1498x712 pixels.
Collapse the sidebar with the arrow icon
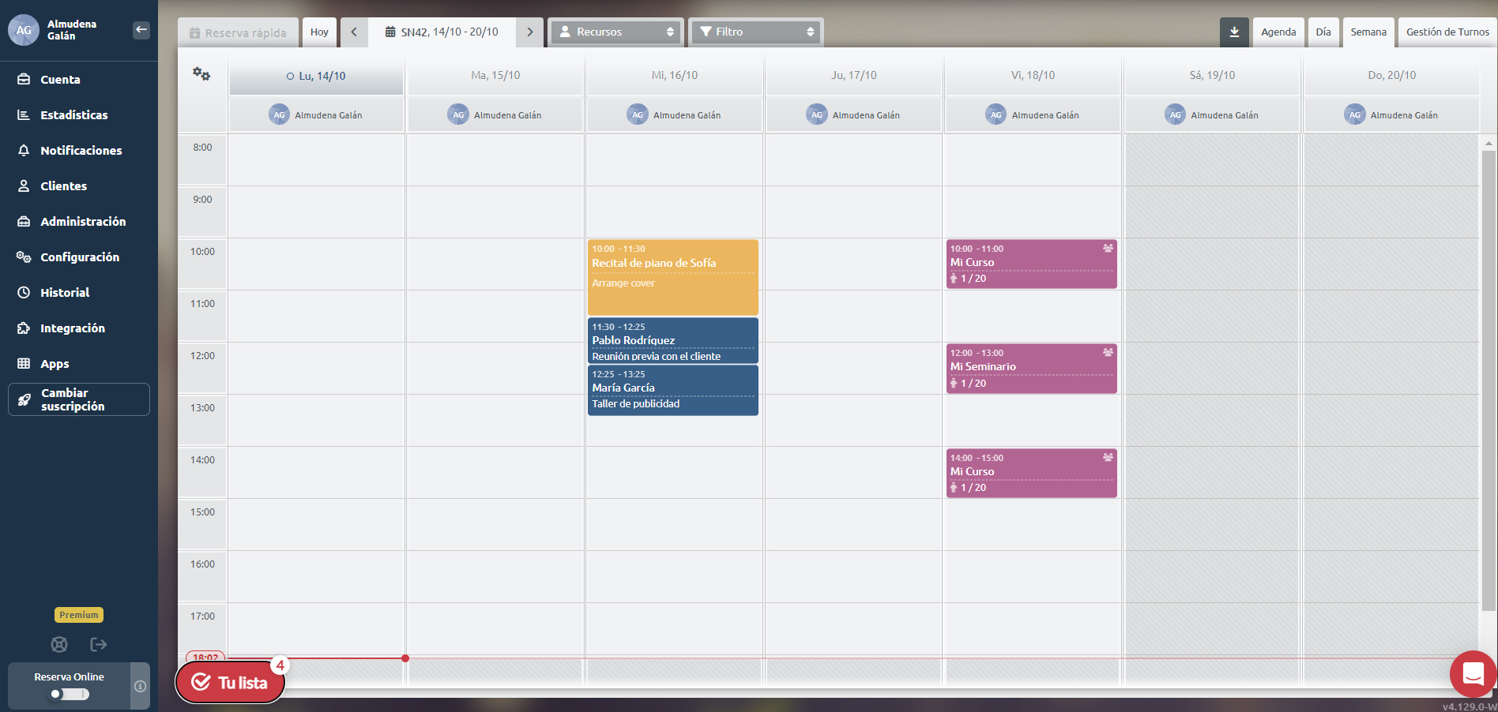click(141, 29)
